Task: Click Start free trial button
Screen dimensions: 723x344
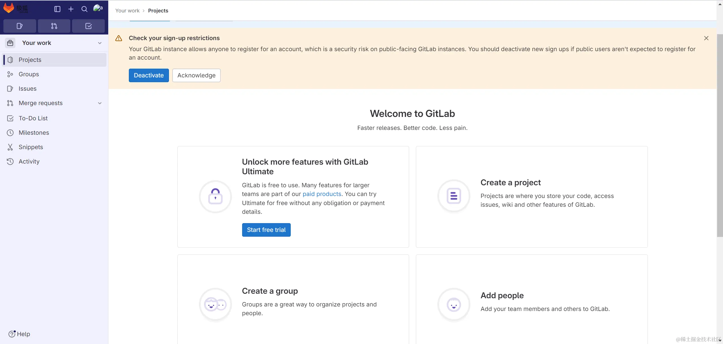Action: [266, 230]
